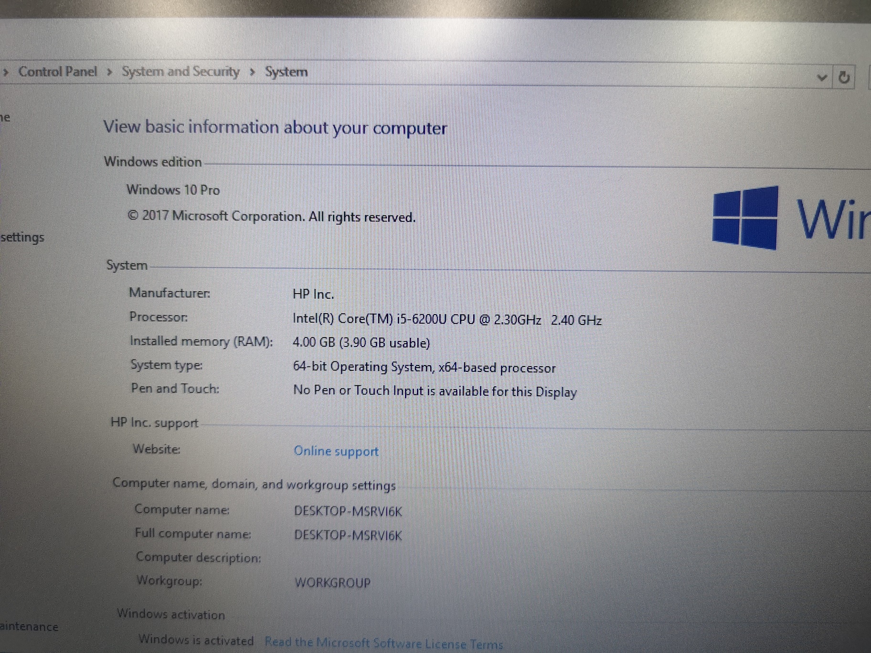Open advanced system settings from sidebar
This screenshot has height=653, width=871.
(22, 237)
